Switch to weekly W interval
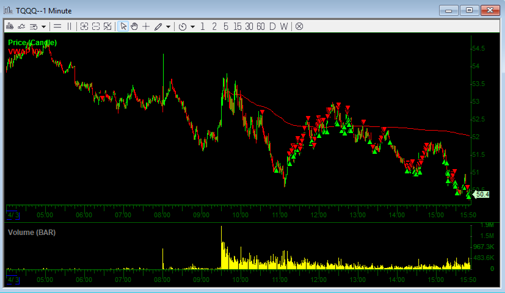The height and width of the screenshot is (293, 505). tap(284, 26)
